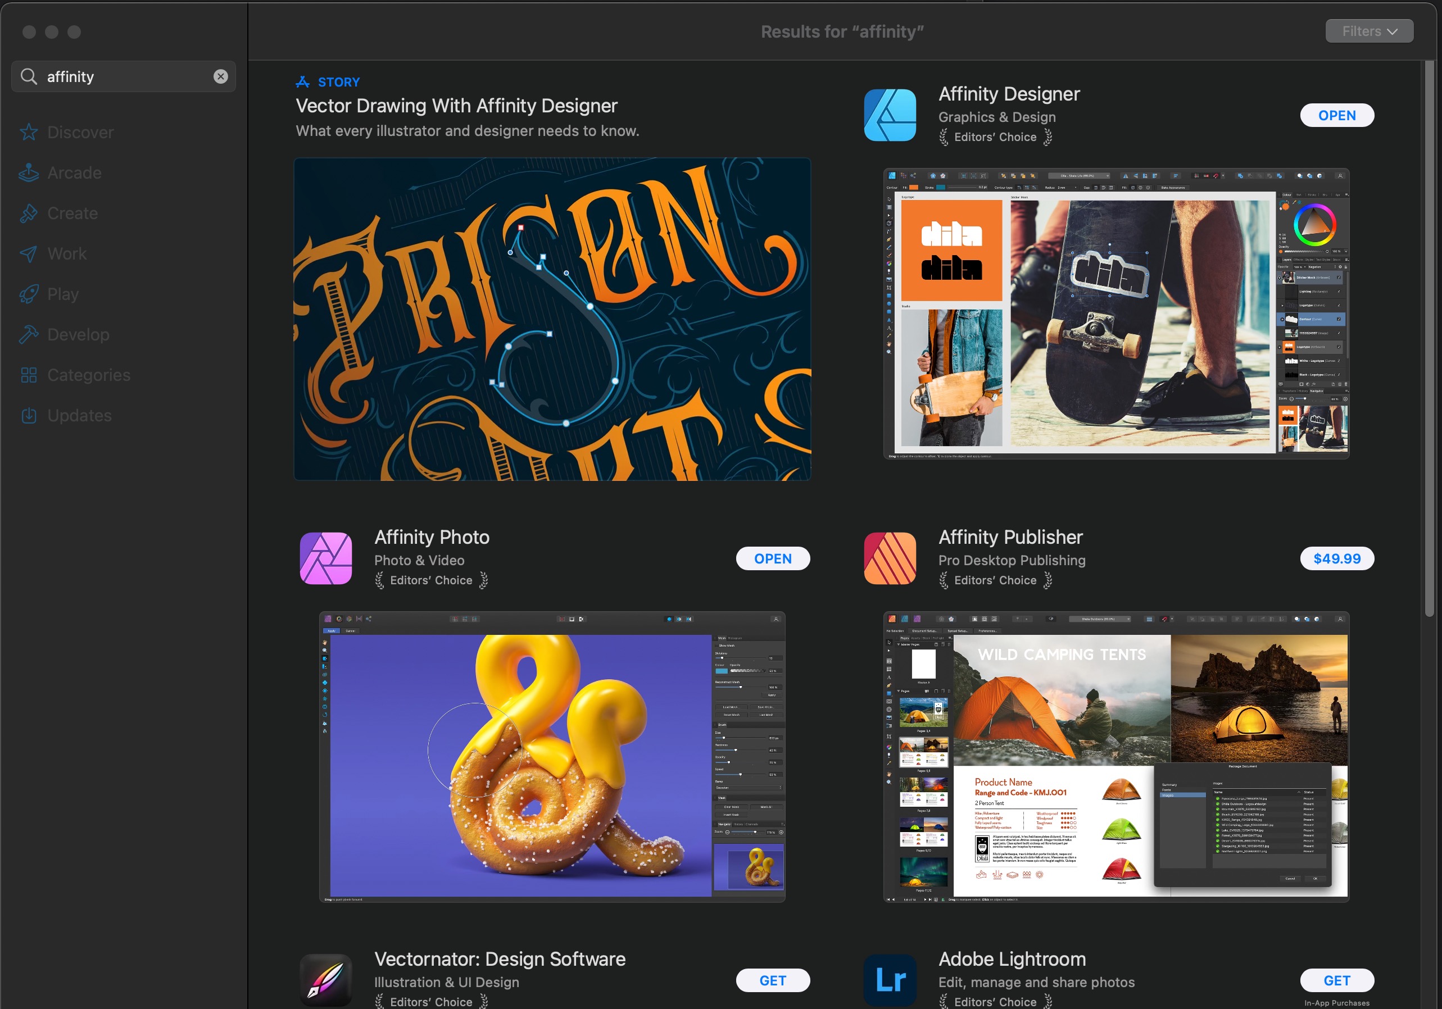This screenshot has width=1442, height=1009.
Task: Show Updates in the sidebar
Action: (x=79, y=416)
